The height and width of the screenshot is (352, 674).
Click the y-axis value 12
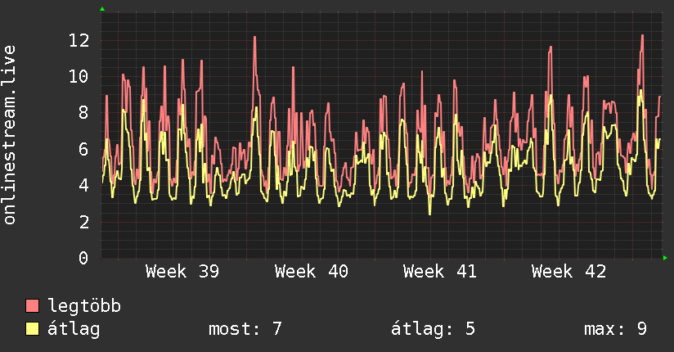[x=79, y=41]
